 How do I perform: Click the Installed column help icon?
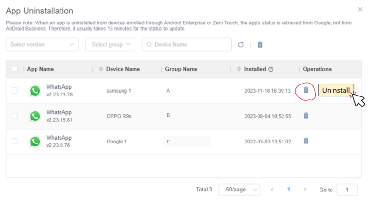(x=271, y=69)
